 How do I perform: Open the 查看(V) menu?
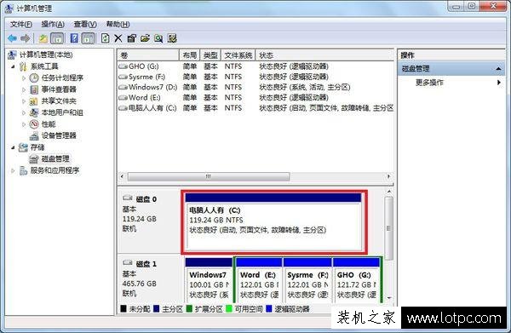[85, 25]
